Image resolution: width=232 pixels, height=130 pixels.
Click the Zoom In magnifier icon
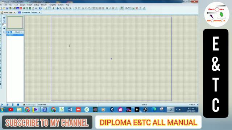tap(61, 8)
